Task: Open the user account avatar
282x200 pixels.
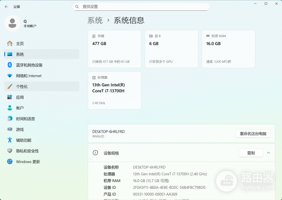Action: [12, 23]
